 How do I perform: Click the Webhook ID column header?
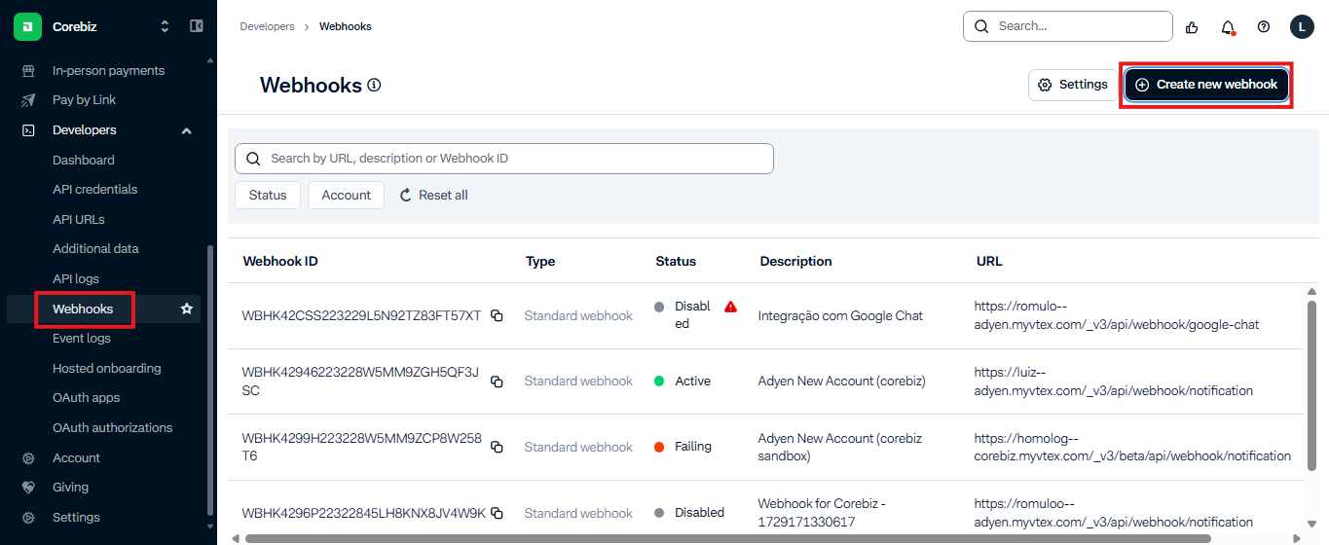[280, 261]
